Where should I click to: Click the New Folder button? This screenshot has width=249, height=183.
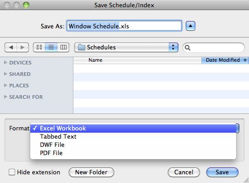click(x=91, y=172)
